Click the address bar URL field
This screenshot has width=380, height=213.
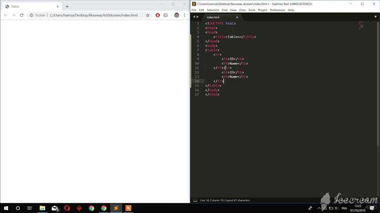94,15
